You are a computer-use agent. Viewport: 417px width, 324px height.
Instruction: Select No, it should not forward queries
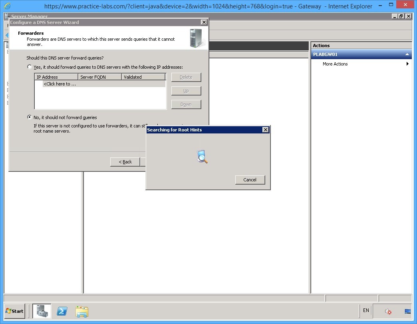pyautogui.click(x=29, y=117)
